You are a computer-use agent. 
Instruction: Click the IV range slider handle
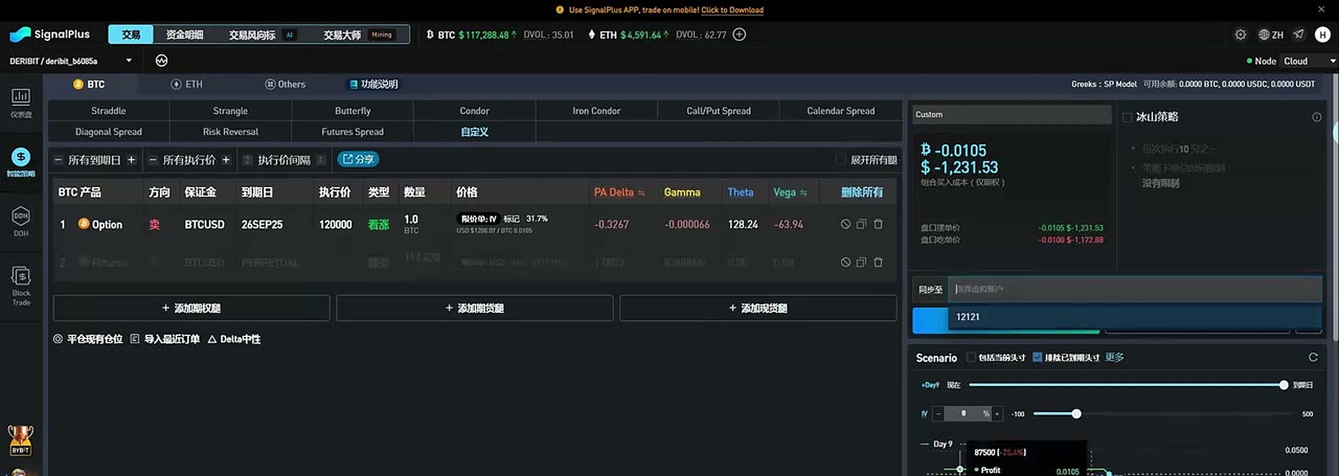pos(1076,414)
